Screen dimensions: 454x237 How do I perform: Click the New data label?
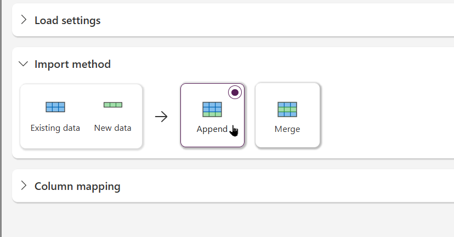[112, 128]
